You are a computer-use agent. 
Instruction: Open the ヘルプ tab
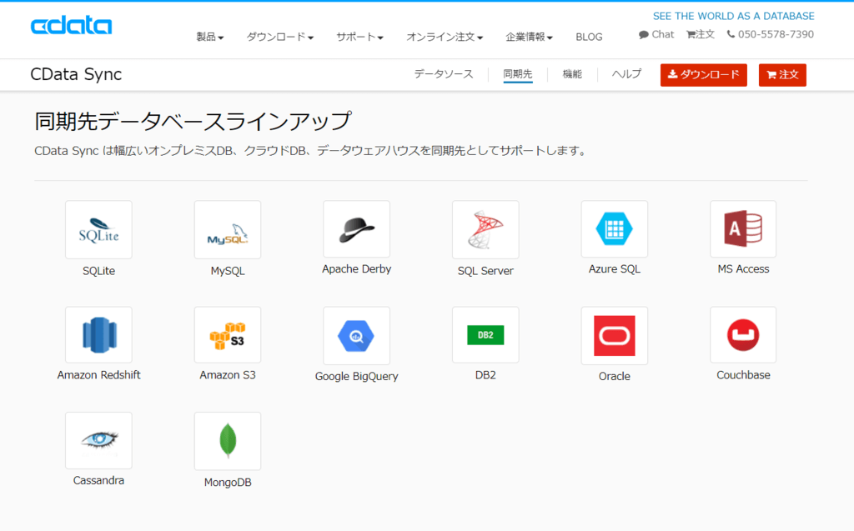[x=626, y=74]
